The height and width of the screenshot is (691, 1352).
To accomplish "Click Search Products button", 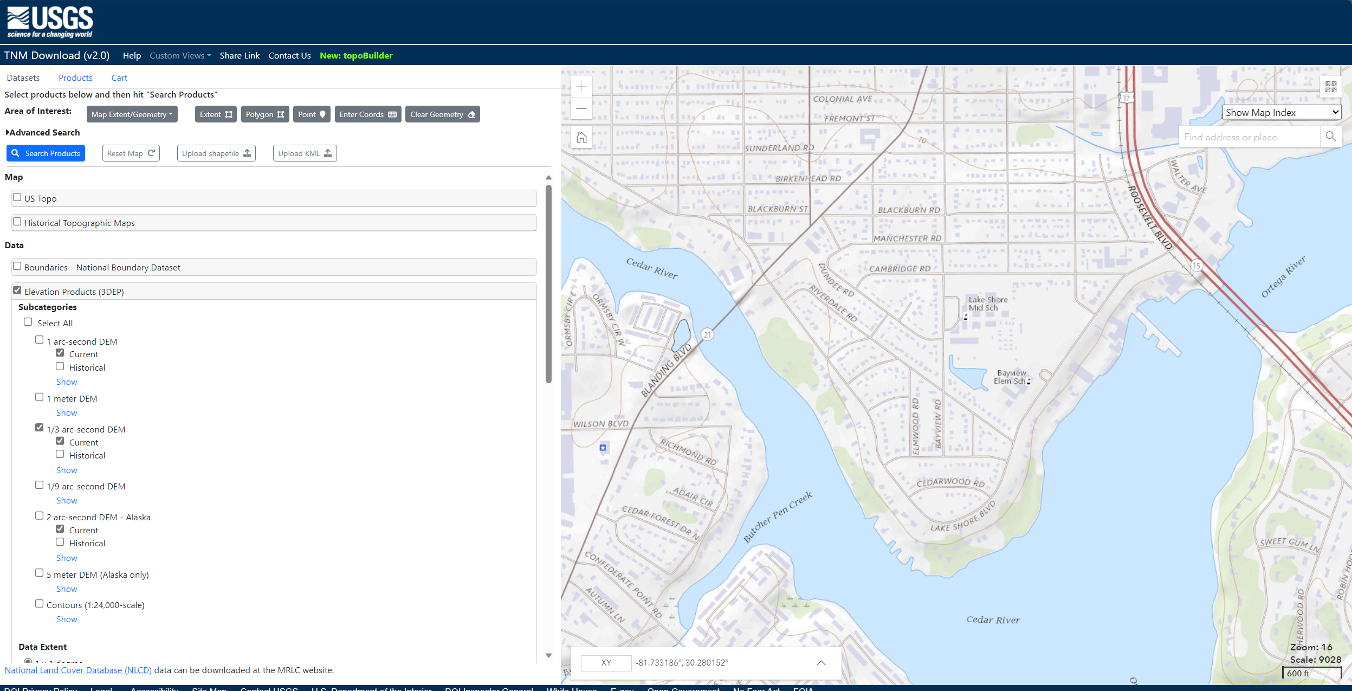I will (46, 153).
